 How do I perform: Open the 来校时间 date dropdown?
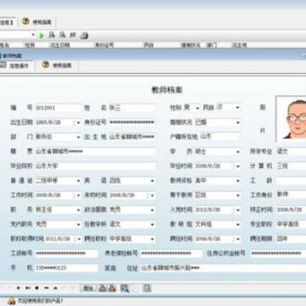coord(152,195)
